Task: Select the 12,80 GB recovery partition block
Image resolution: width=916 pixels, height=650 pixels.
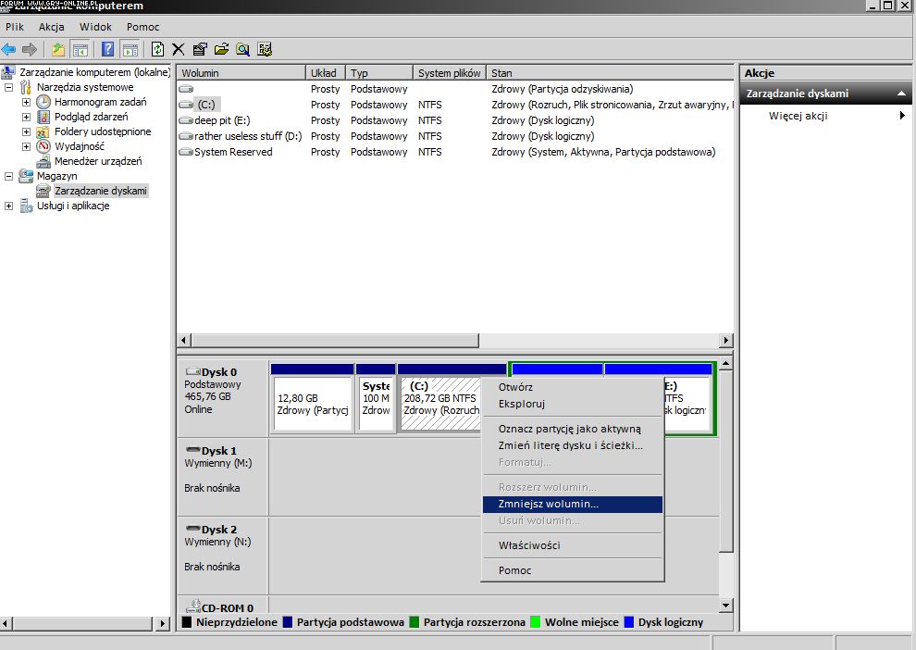Action: coord(313,404)
